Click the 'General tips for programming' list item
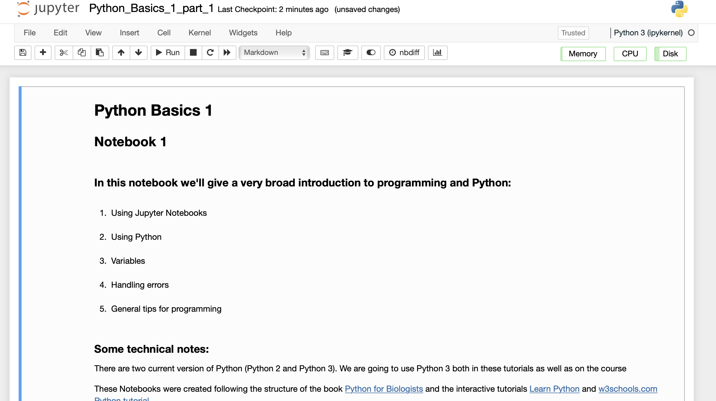 (x=166, y=309)
